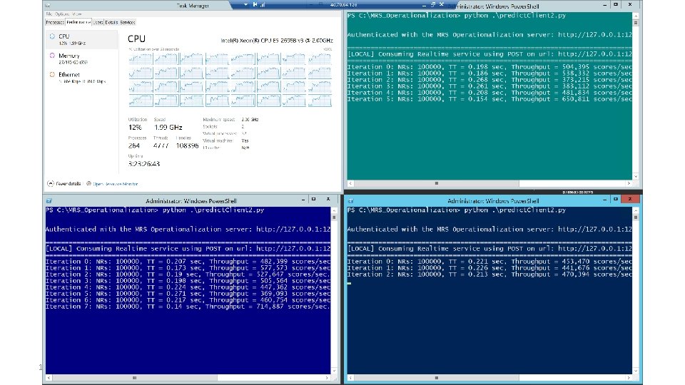Click the Memory circle icon in sidebar

coord(52,56)
